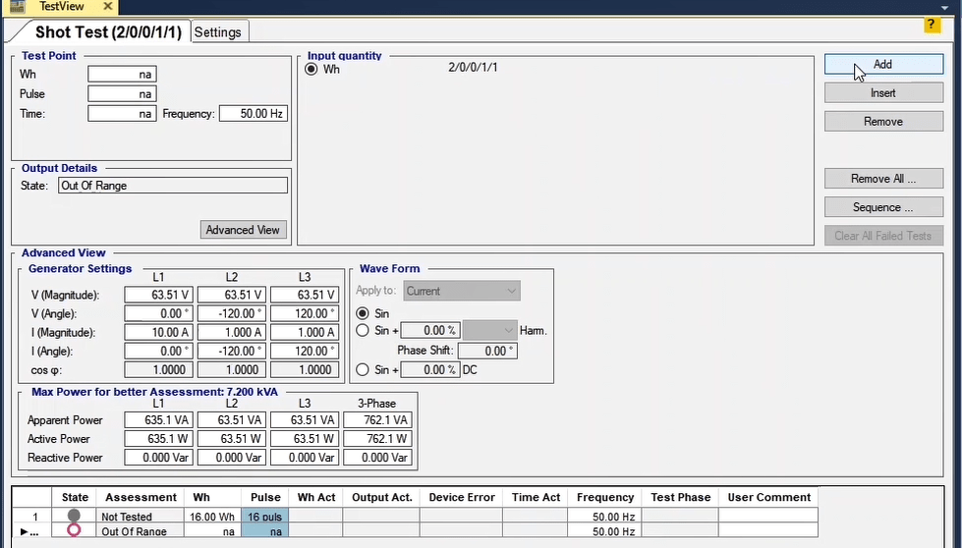Viewport: 962px width, 548px height.
Task: Click the gray Not Tested state icon
Action: coord(74,516)
